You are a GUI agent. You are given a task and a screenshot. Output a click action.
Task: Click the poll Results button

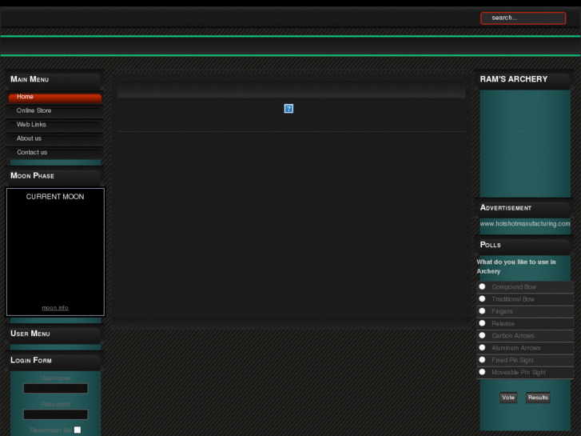pyautogui.click(x=538, y=398)
